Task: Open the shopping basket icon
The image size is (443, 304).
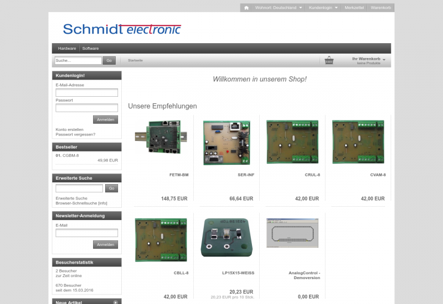Action: click(329, 60)
